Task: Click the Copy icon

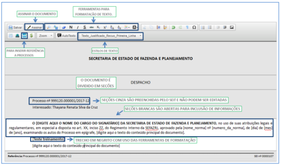Action: point(151,28)
